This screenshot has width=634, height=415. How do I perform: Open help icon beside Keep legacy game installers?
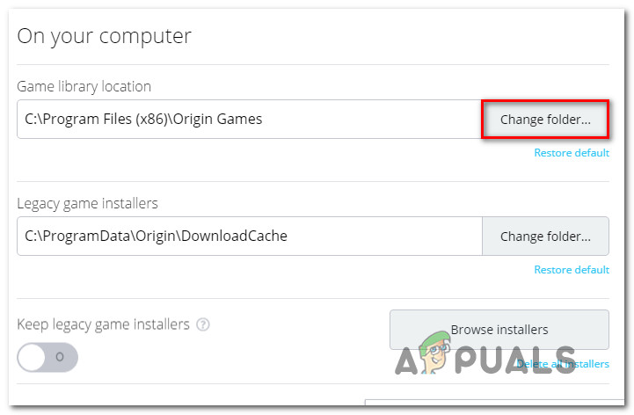[x=203, y=324]
